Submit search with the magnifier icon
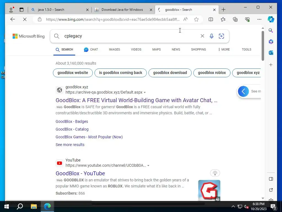 57,36
